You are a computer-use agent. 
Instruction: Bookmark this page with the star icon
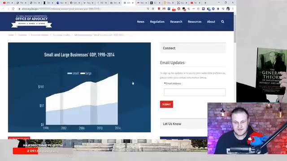pyautogui.click(x=153, y=9)
